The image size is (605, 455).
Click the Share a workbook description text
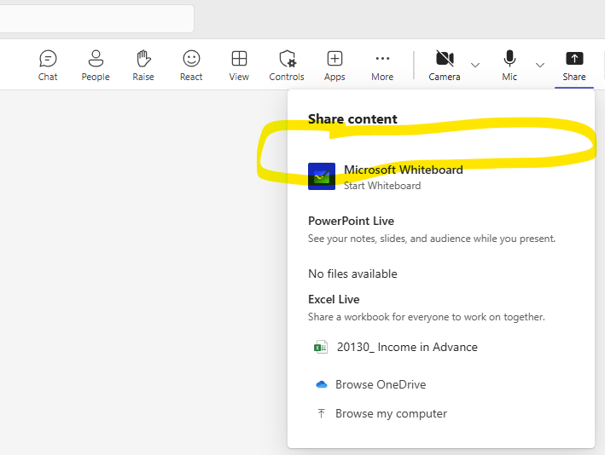[427, 317]
